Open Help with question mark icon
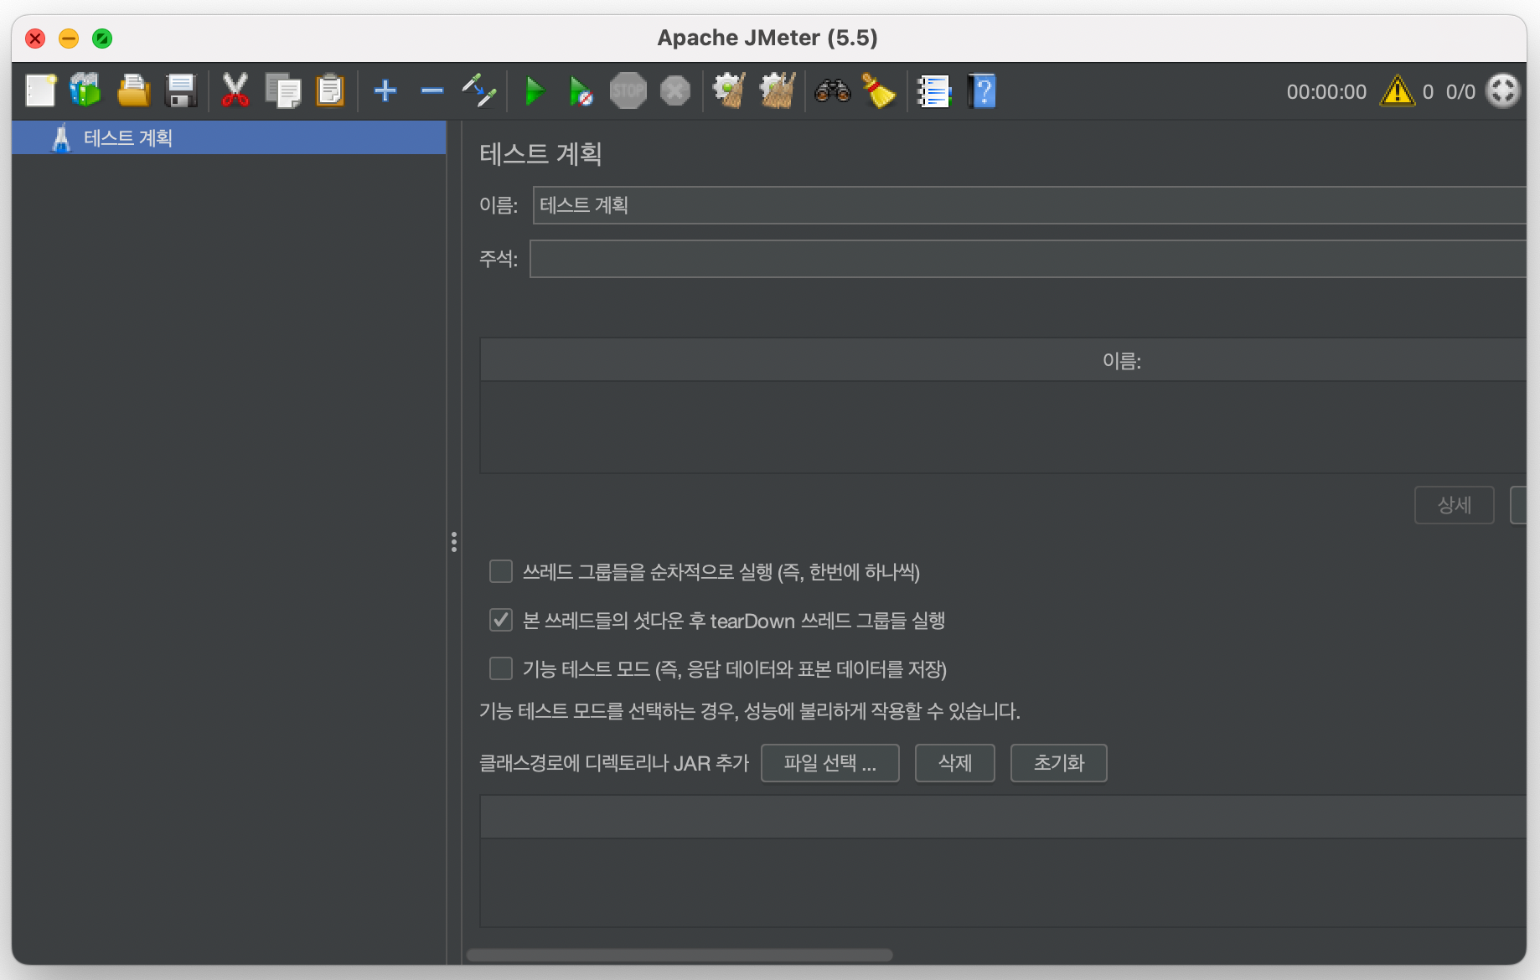Image resolution: width=1540 pixels, height=980 pixels. coord(982,90)
